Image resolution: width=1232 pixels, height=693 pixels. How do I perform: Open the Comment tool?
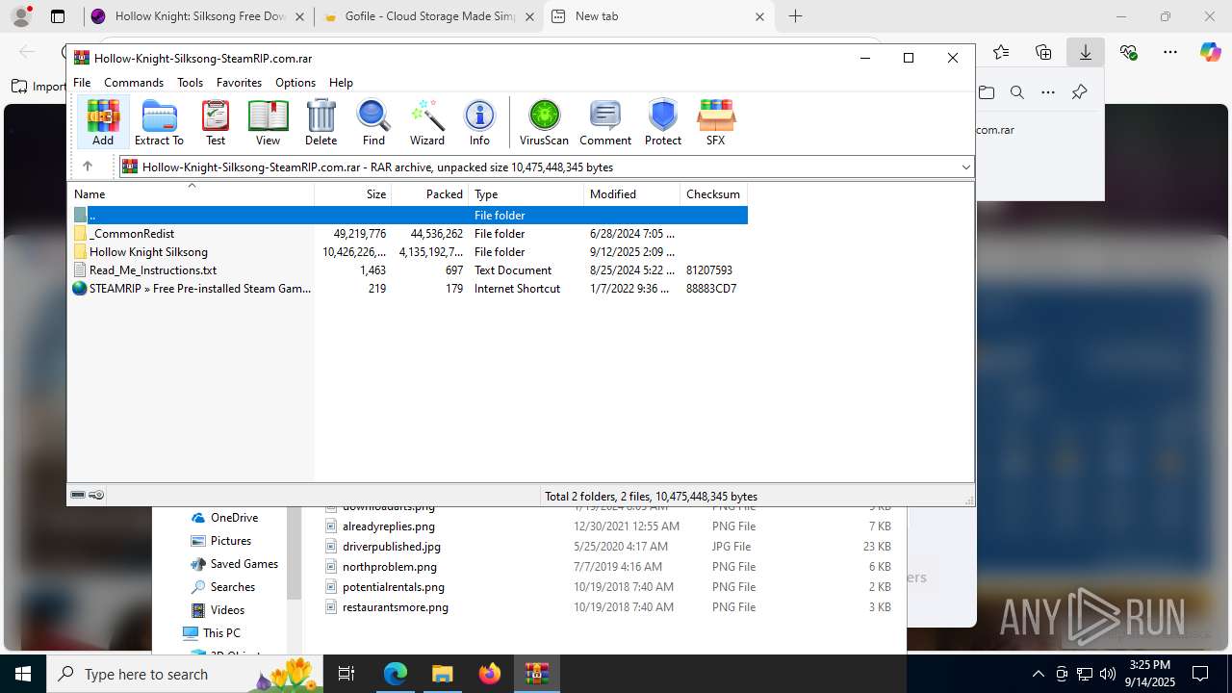click(605, 122)
